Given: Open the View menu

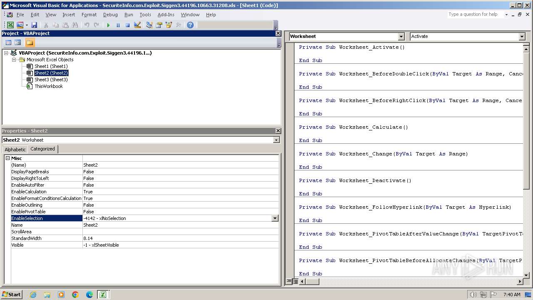Looking at the screenshot, I should pyautogui.click(x=51, y=15).
